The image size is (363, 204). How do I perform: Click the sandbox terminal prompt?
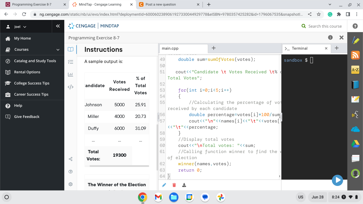pyautogui.click(x=298, y=60)
